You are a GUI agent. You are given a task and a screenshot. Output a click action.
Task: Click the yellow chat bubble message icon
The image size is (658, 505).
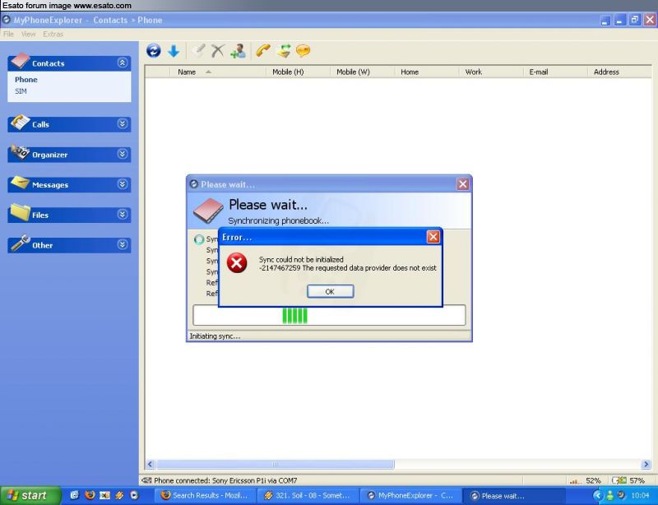coord(303,51)
